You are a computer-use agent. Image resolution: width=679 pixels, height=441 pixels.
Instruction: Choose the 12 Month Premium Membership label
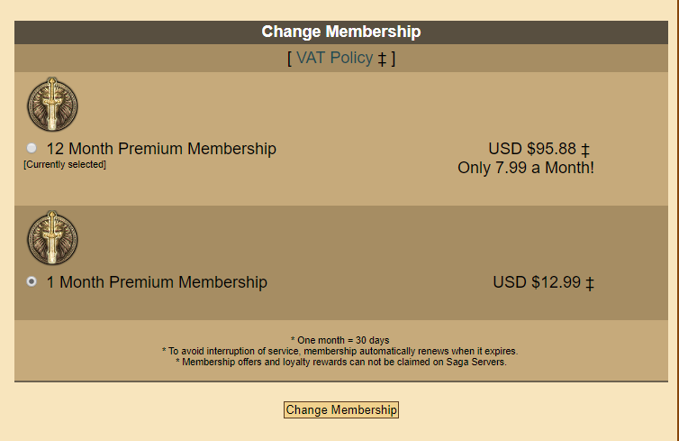[x=161, y=149]
